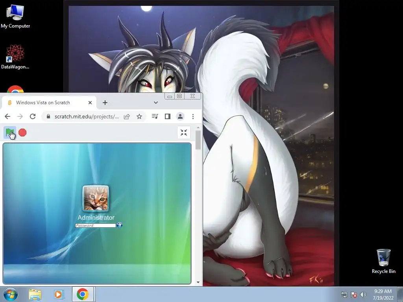Click the Password field
This screenshot has width=403, height=302.
point(96,225)
